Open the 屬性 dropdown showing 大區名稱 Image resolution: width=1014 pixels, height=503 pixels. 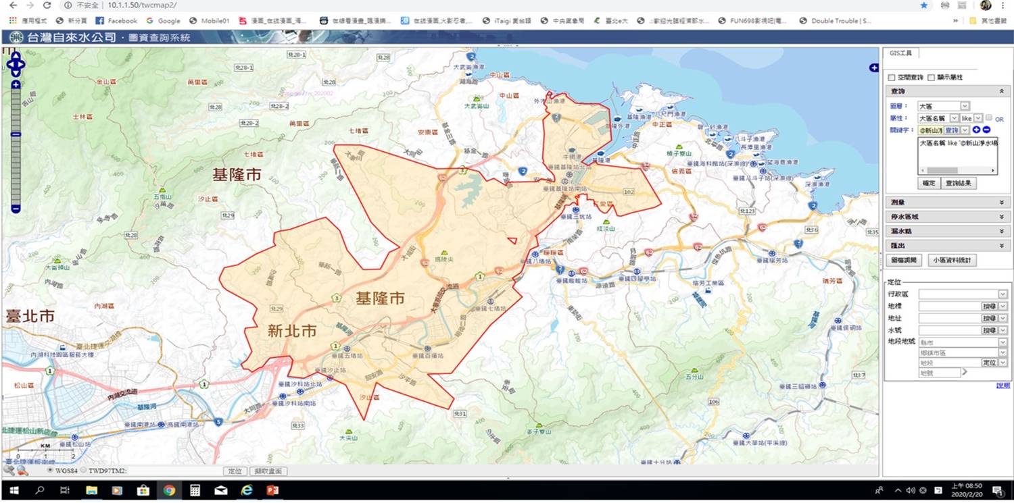pos(938,118)
